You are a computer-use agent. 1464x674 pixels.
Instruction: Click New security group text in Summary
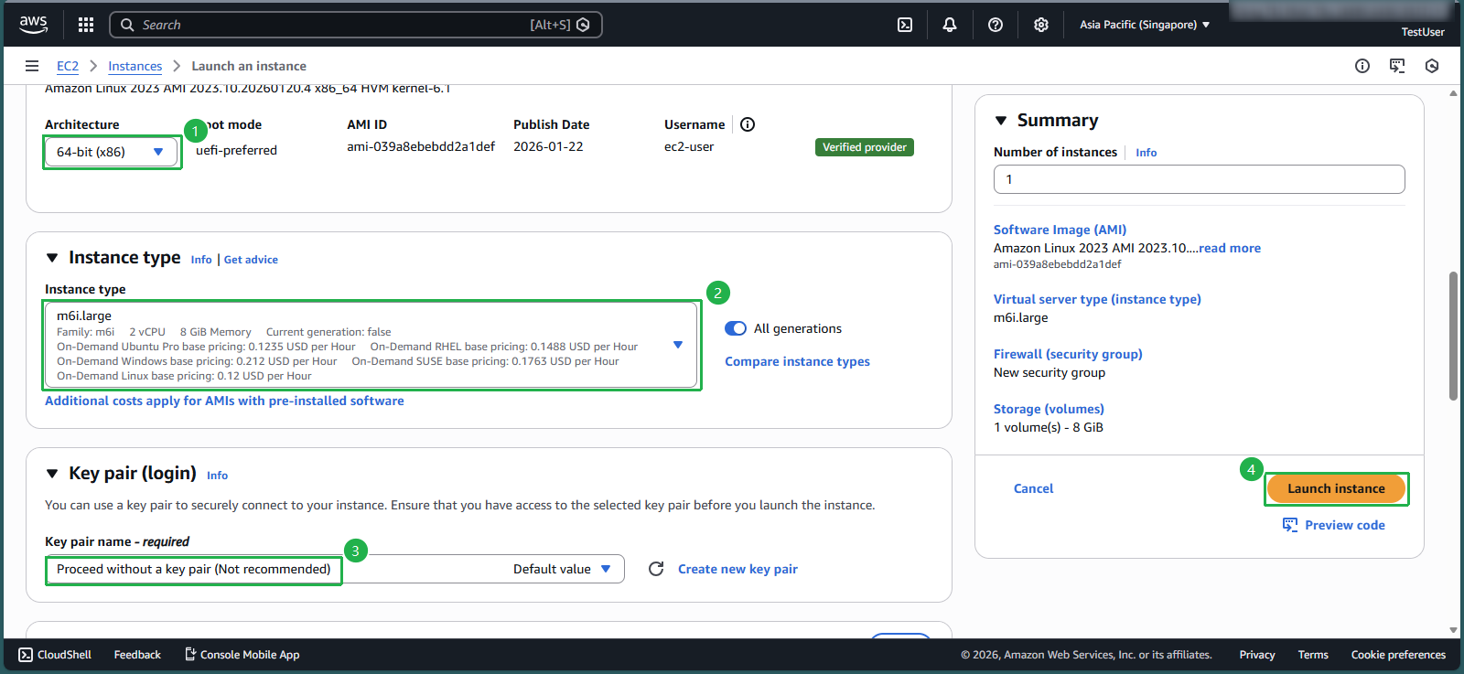1050,372
